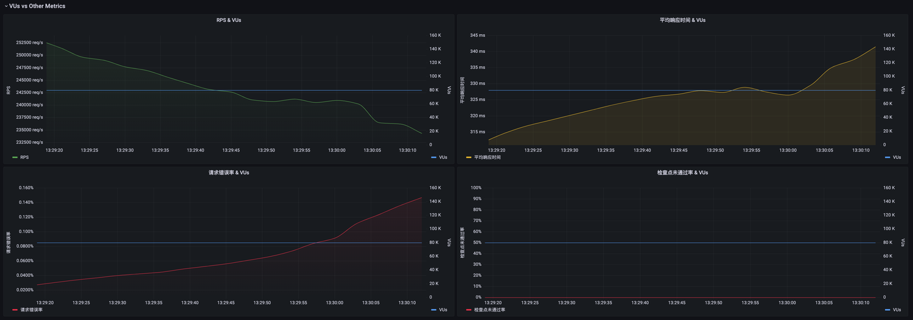The width and height of the screenshot is (913, 320).
Task: Click the red 检查点未通过率 legend color icon
Action: point(469,310)
